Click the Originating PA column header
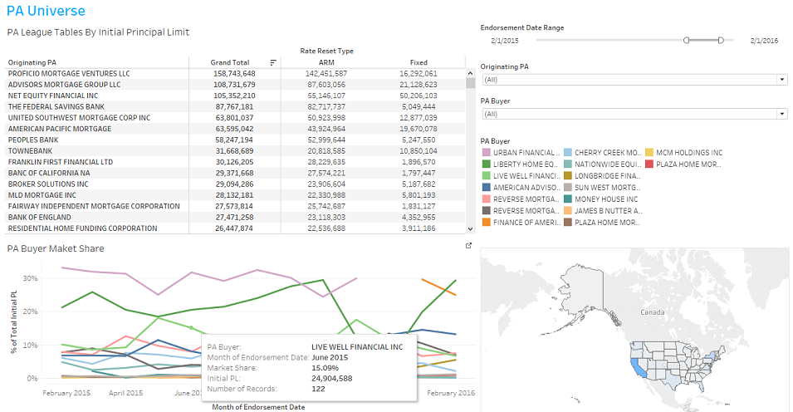This screenshot has height=412, width=793. (32, 63)
